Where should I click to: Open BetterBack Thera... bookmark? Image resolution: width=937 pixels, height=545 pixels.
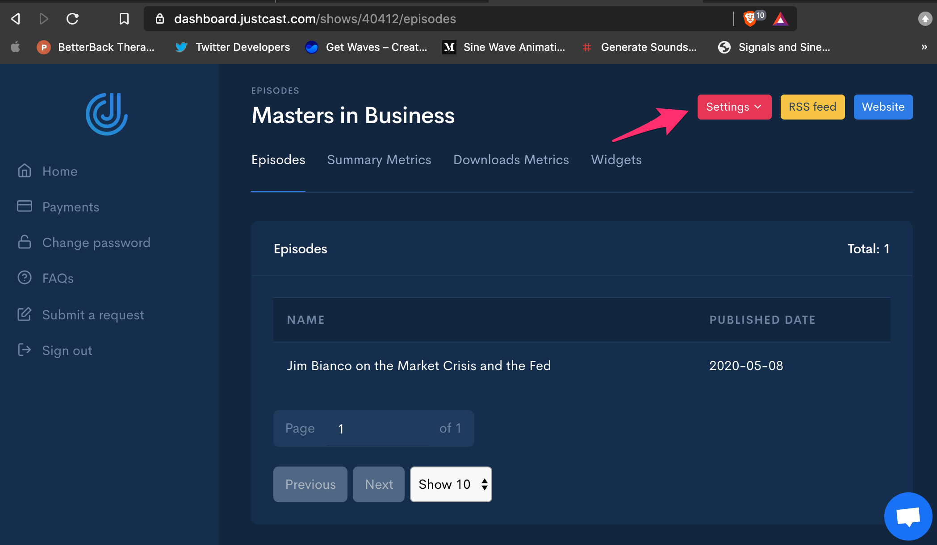(96, 47)
